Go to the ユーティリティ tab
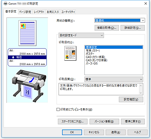 tap(68, 12)
